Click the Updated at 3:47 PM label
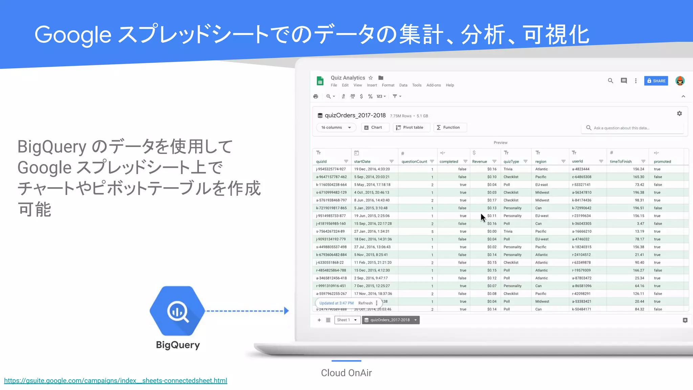This screenshot has height=390, width=693. (x=336, y=303)
